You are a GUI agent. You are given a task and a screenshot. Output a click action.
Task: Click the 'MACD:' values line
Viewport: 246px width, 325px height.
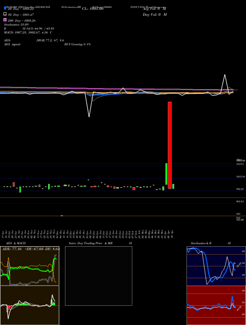click(28, 32)
